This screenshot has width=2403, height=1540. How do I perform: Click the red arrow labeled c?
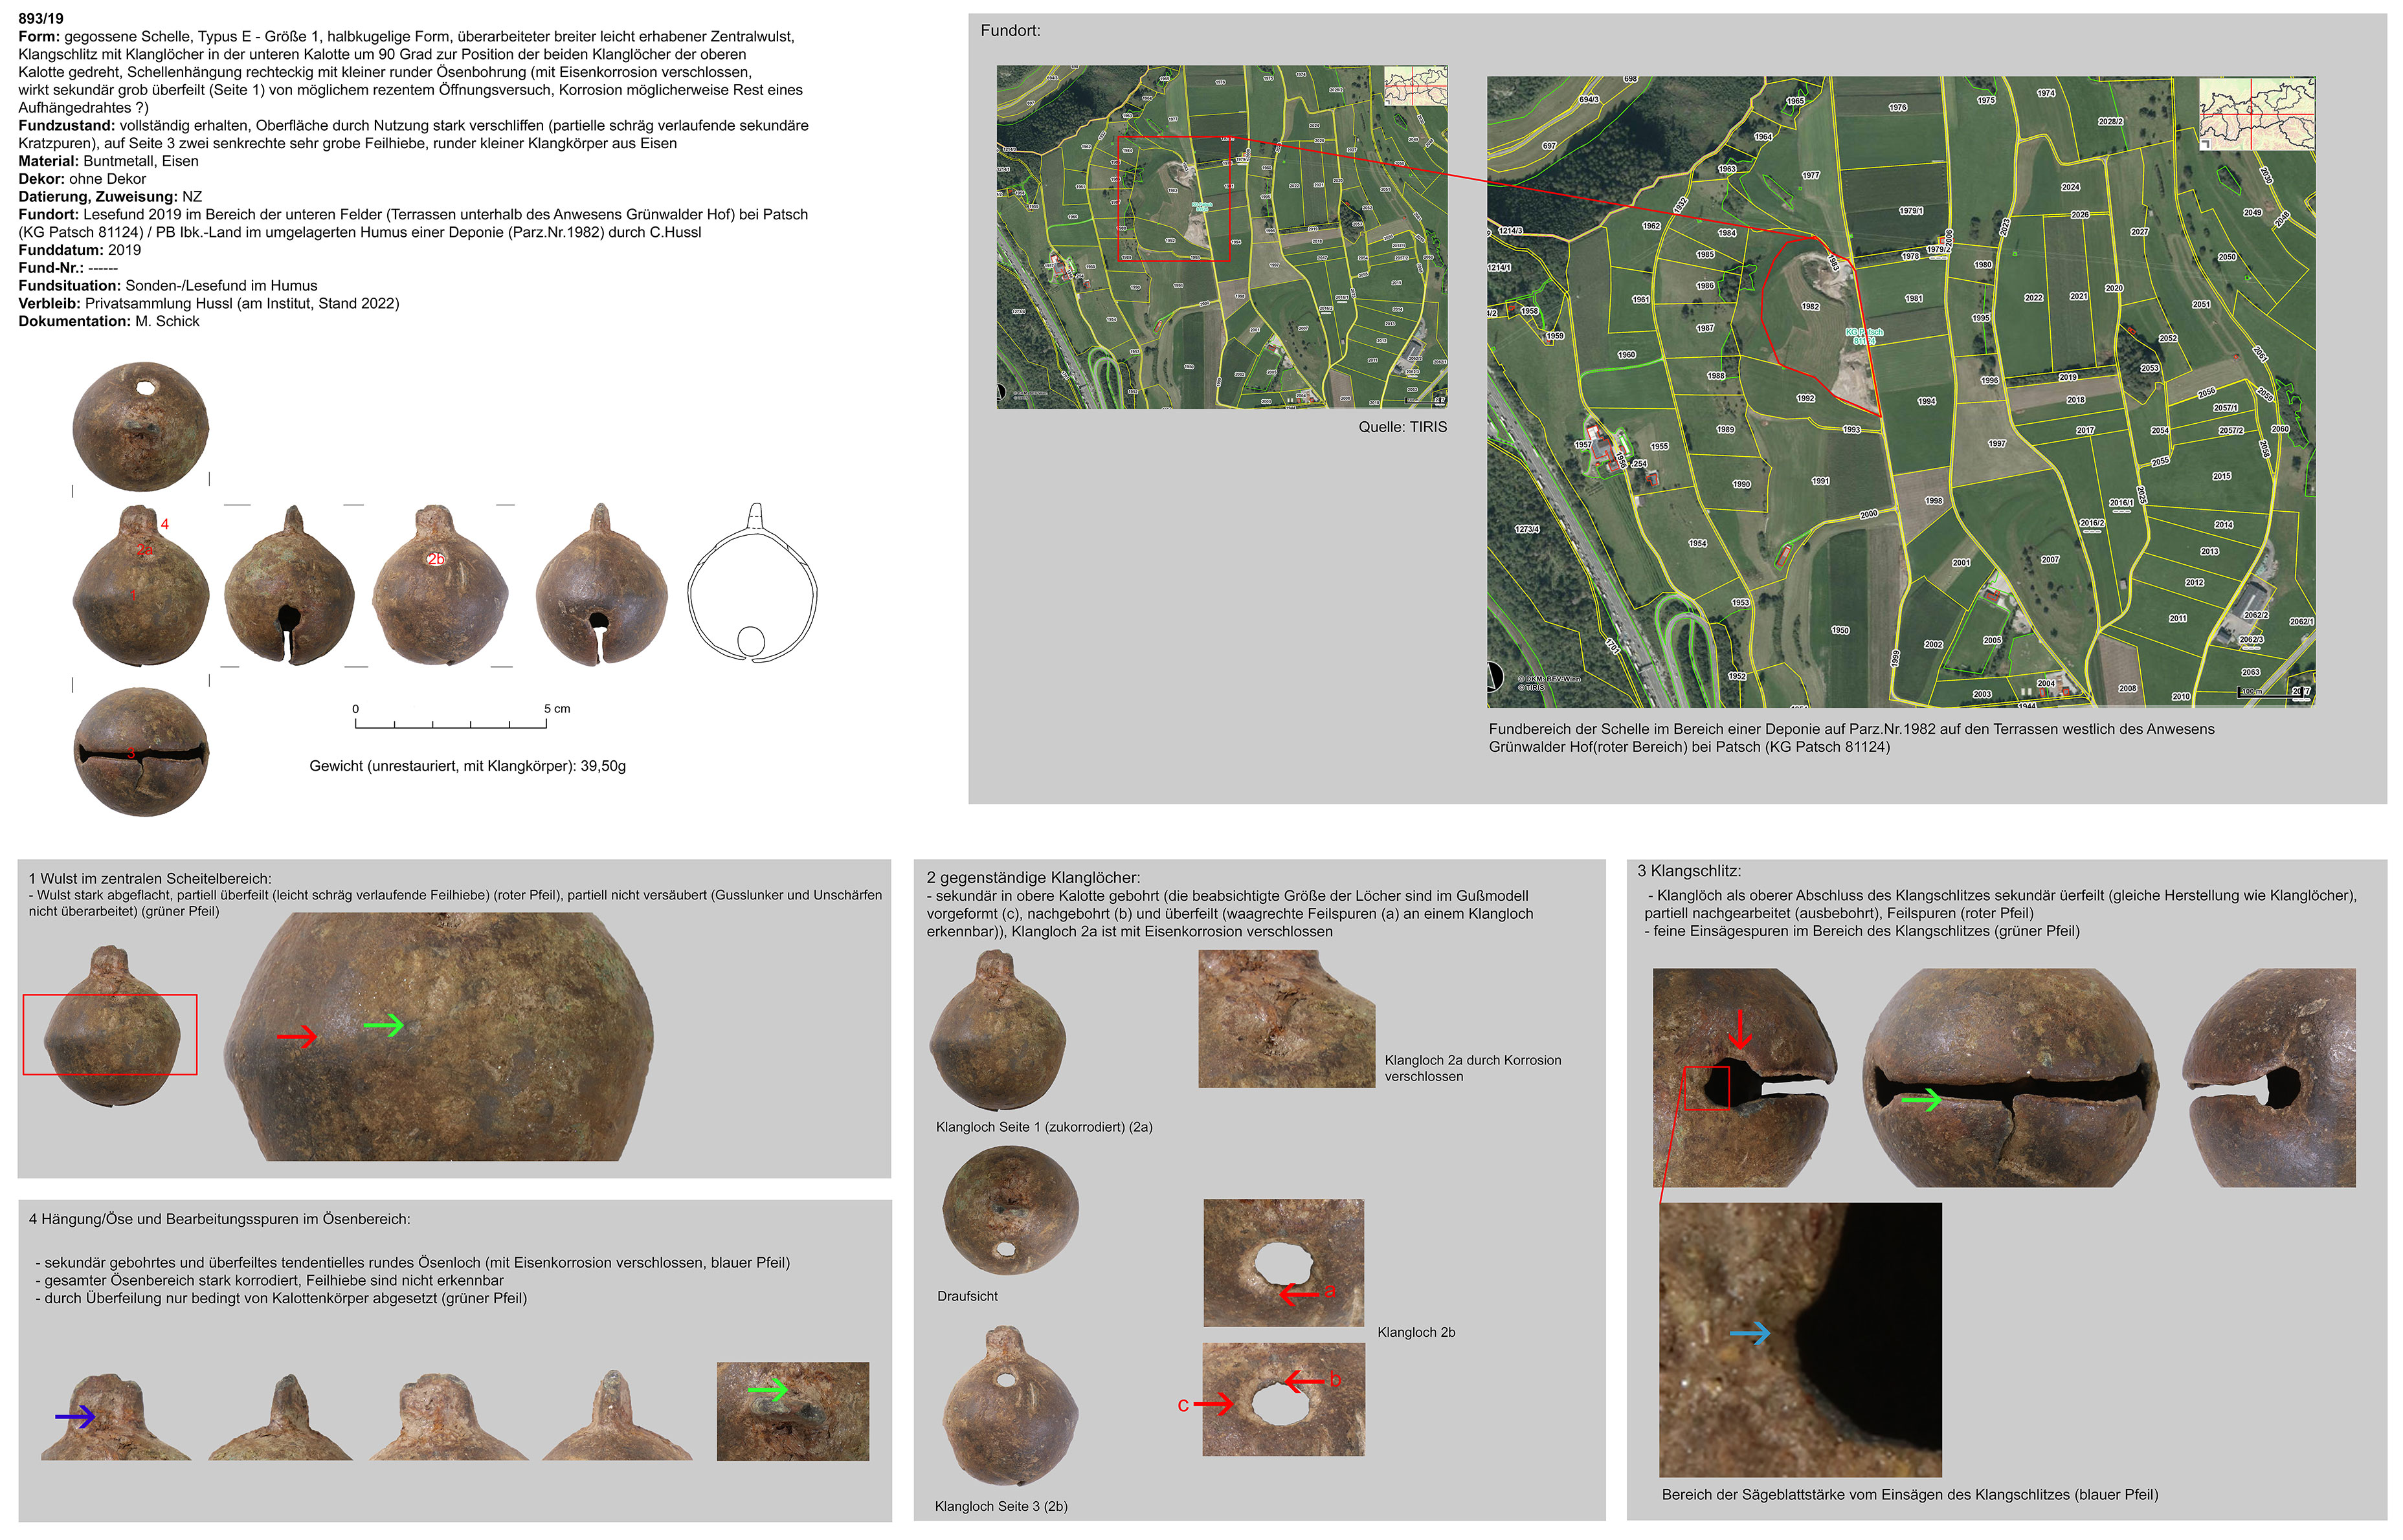pos(1213,1405)
